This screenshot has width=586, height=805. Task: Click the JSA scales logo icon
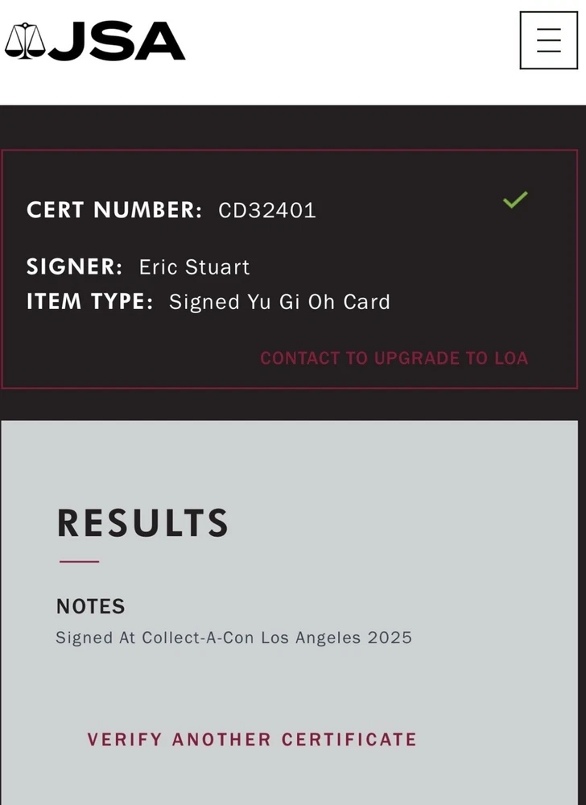click(25, 41)
